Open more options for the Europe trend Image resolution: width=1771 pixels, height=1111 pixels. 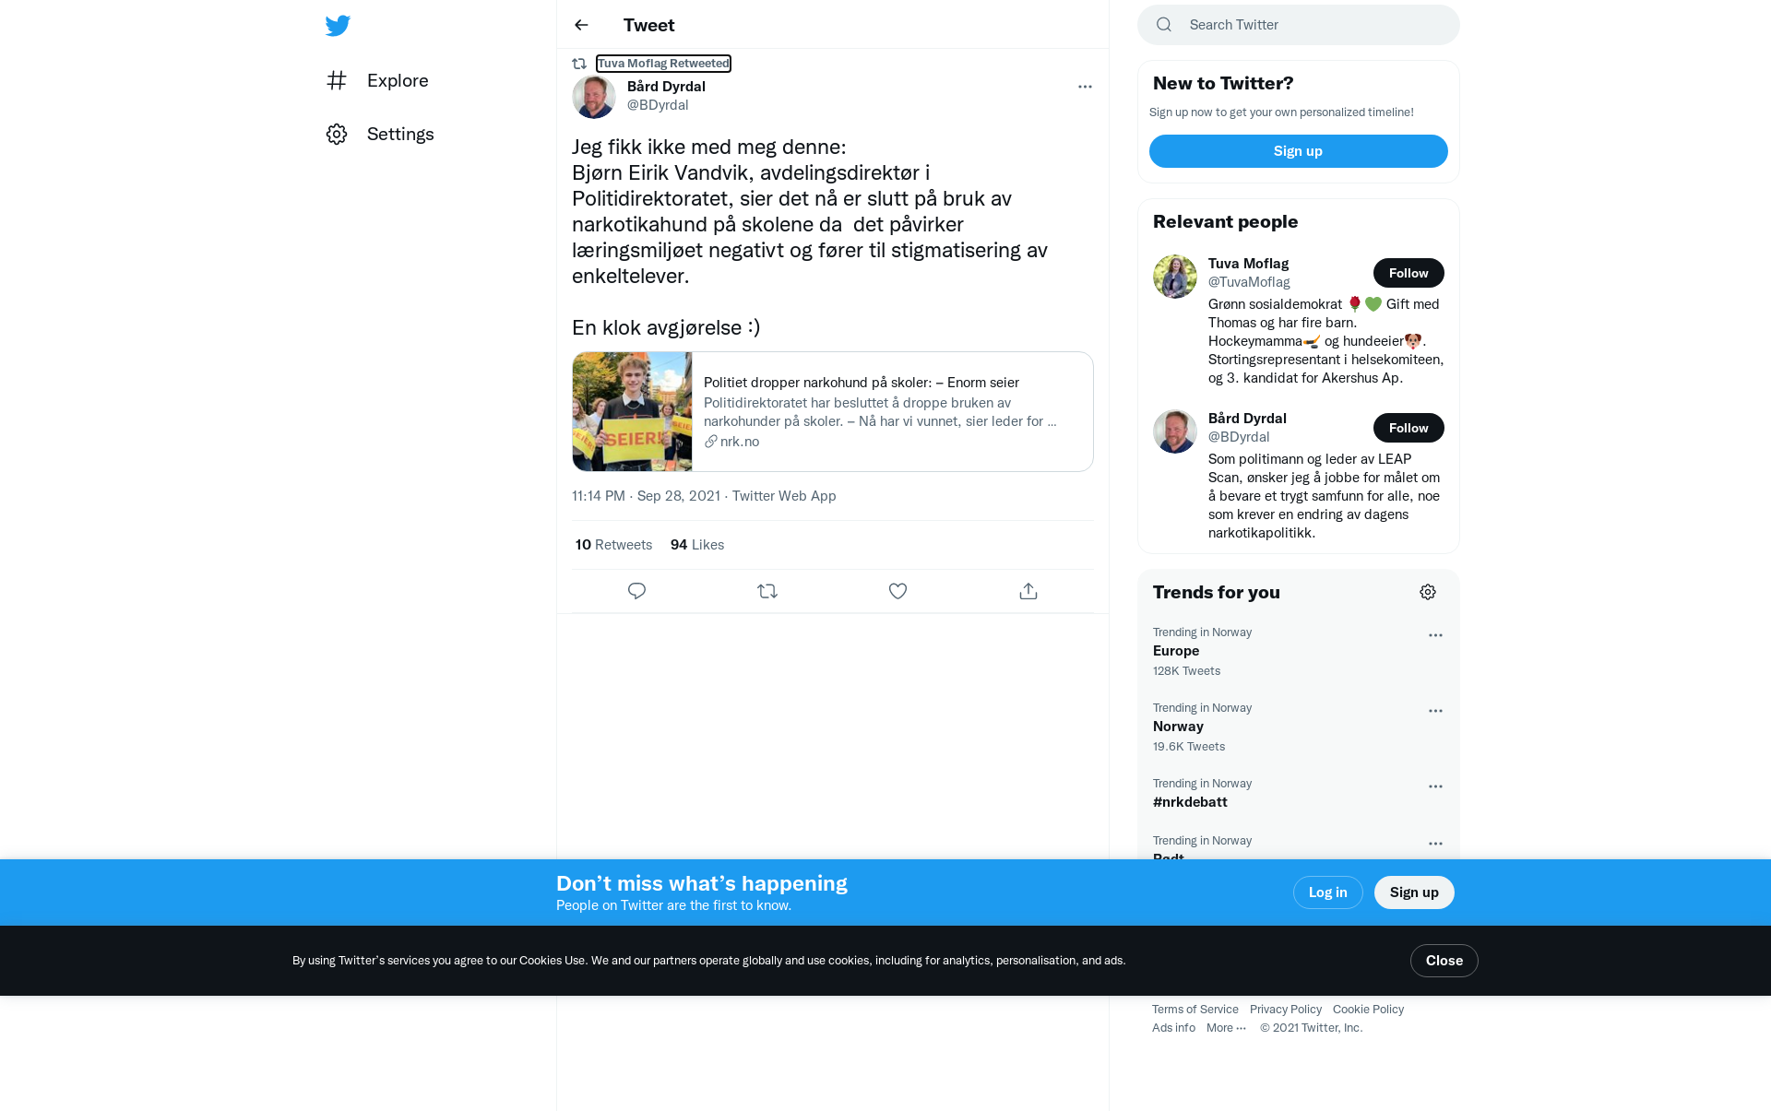[1435, 635]
